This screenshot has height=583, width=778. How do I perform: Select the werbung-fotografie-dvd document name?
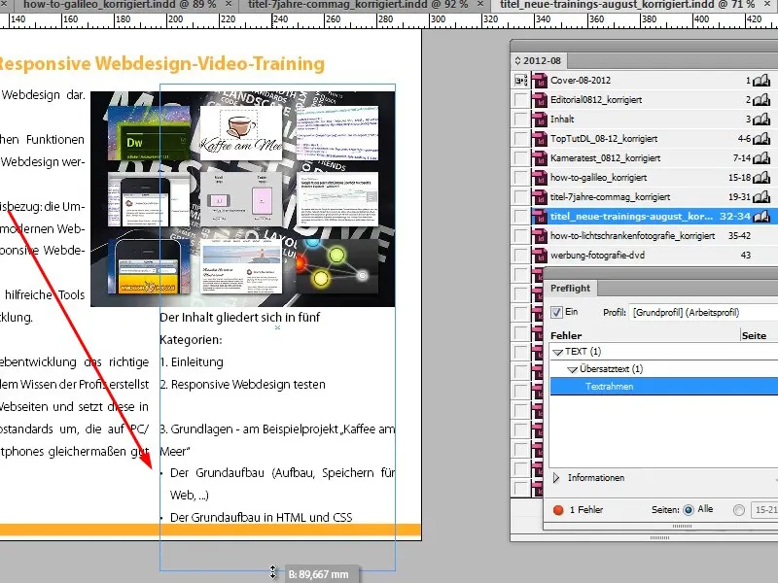597,256
